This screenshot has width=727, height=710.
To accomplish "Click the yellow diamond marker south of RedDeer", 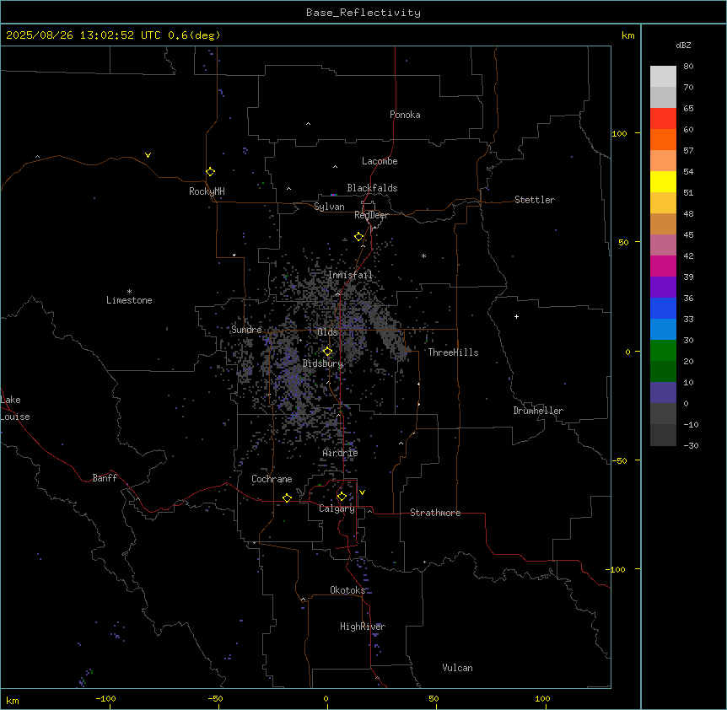I will pos(358,237).
